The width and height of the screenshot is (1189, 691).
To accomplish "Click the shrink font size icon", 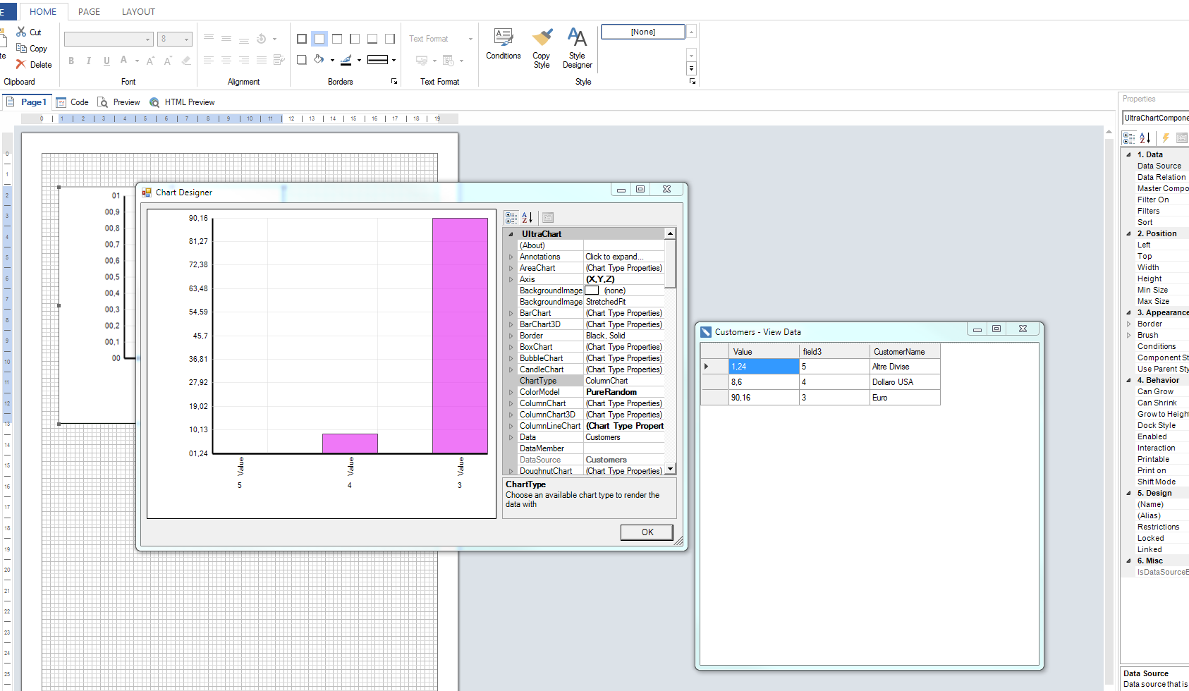I will [168, 61].
